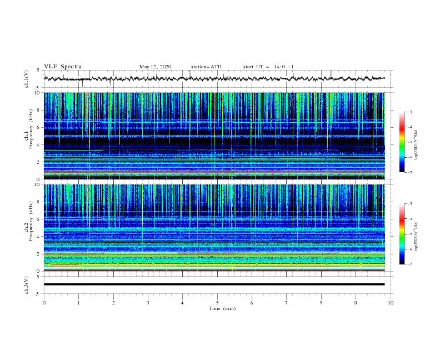Click time axis tick label "6"
This screenshot has width=440, height=340.
(252, 303)
